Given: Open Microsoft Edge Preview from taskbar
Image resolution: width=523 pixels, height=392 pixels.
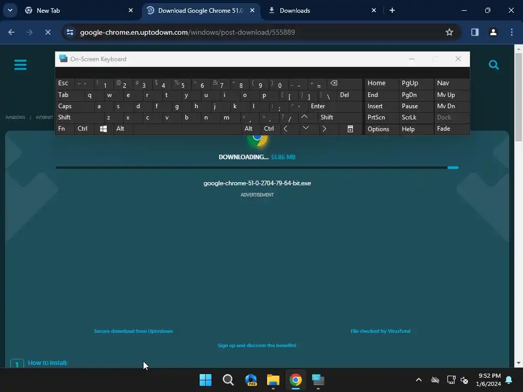Looking at the screenshot, I should pyautogui.click(x=251, y=380).
